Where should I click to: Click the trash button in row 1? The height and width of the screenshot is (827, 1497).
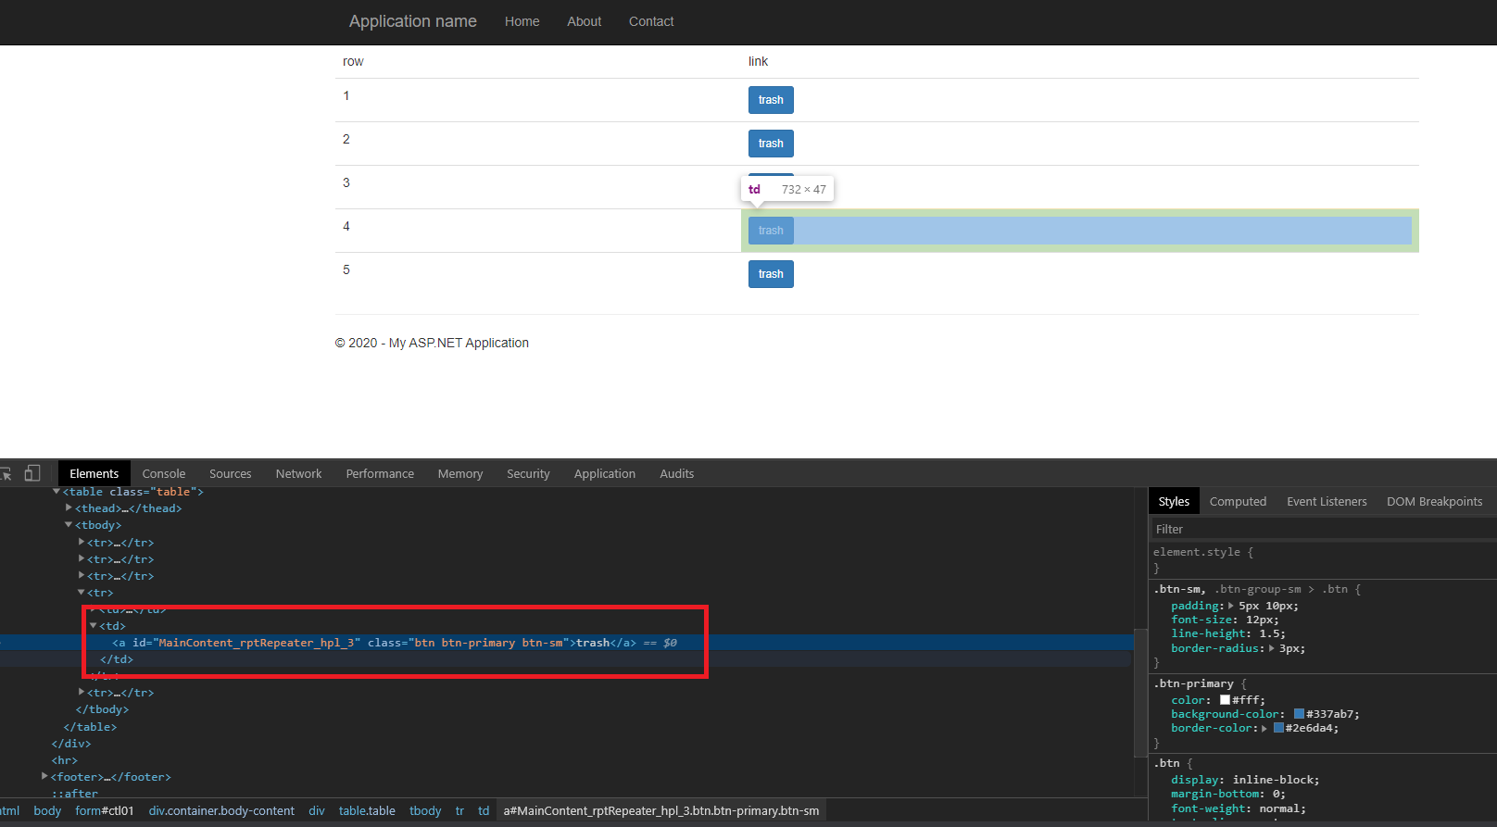[x=771, y=100]
